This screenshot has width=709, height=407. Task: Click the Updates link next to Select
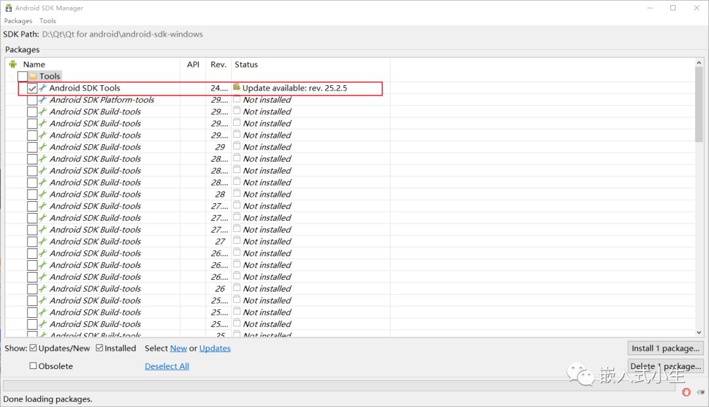[215, 348]
